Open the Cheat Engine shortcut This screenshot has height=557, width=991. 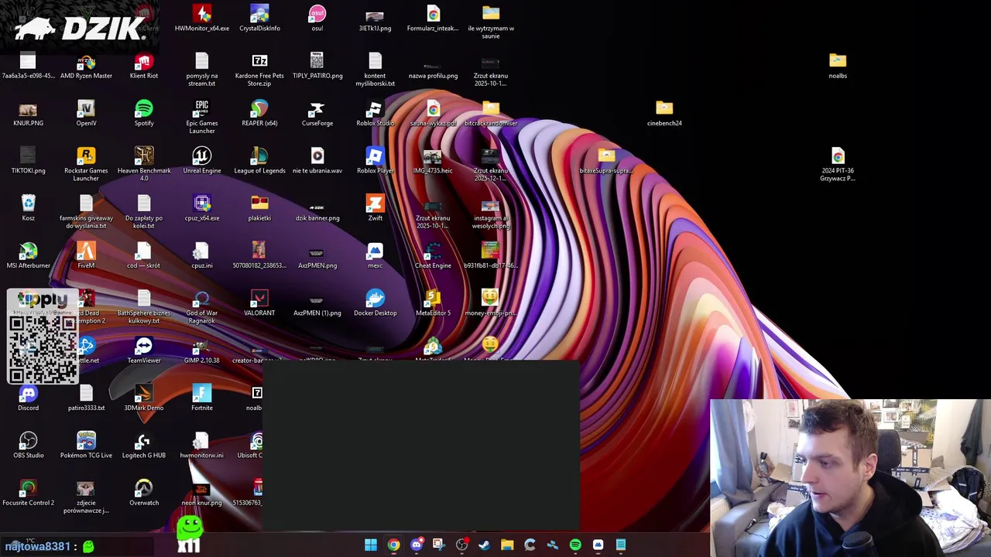(x=433, y=256)
